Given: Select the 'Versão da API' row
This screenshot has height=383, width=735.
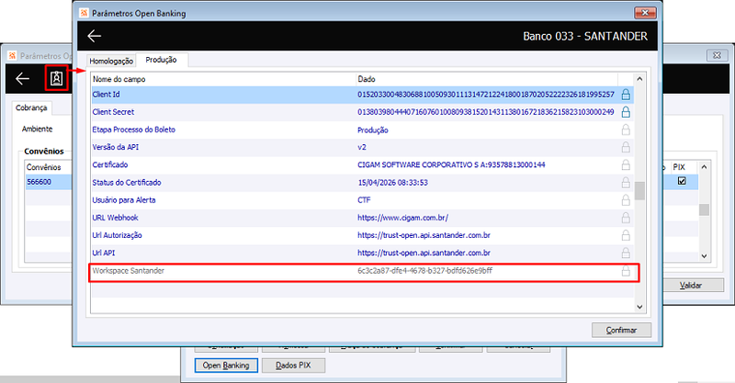Looking at the screenshot, I should (x=362, y=147).
